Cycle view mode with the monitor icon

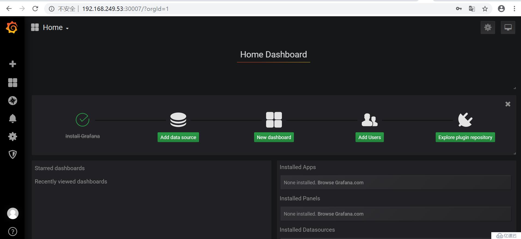coord(508,27)
